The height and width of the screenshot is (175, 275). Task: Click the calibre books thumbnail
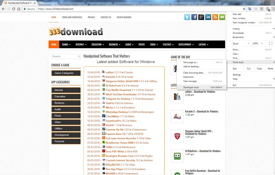177,96
